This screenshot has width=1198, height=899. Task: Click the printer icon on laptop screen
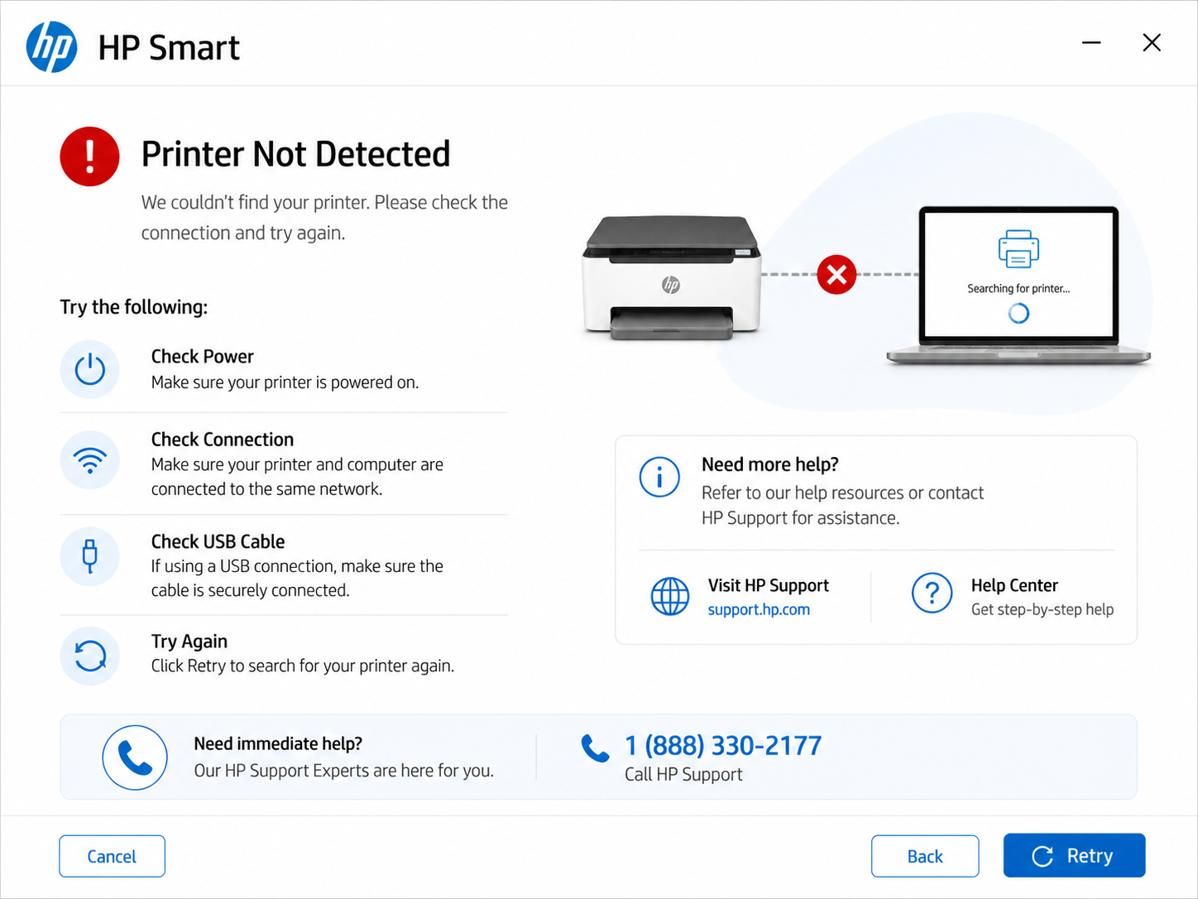pyautogui.click(x=1018, y=248)
